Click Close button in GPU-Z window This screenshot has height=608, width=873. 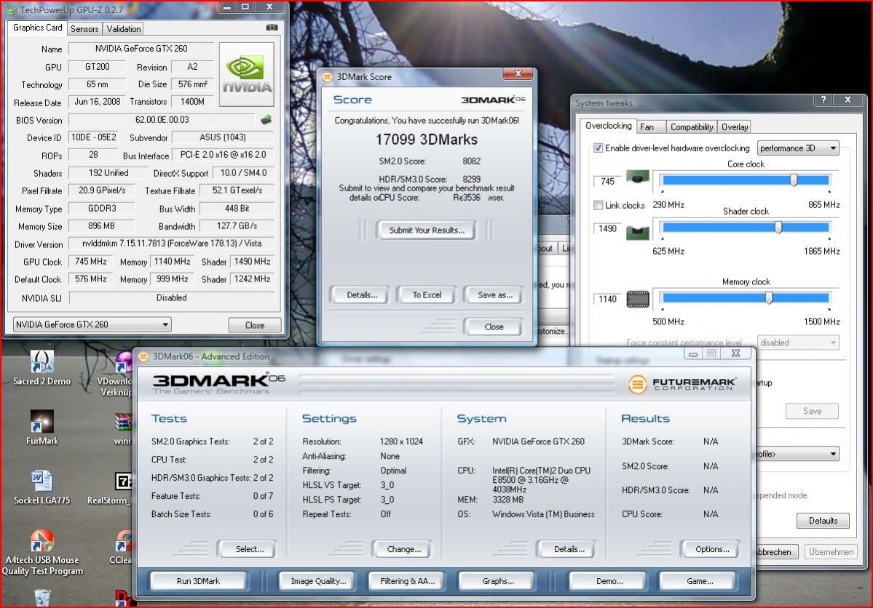(254, 325)
